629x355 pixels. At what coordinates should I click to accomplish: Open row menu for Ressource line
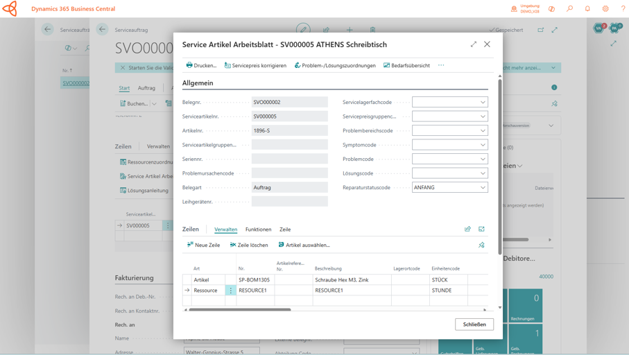231,290
